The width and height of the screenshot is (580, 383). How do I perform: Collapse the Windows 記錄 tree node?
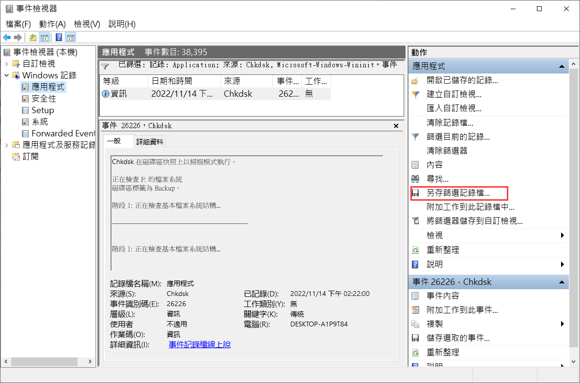(x=7, y=75)
